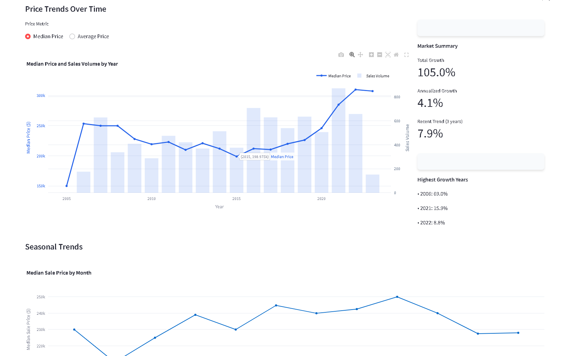This screenshot has height=356, width=565.
Task: Toggle Sales Volume series in chart legend
Action: 373,76
